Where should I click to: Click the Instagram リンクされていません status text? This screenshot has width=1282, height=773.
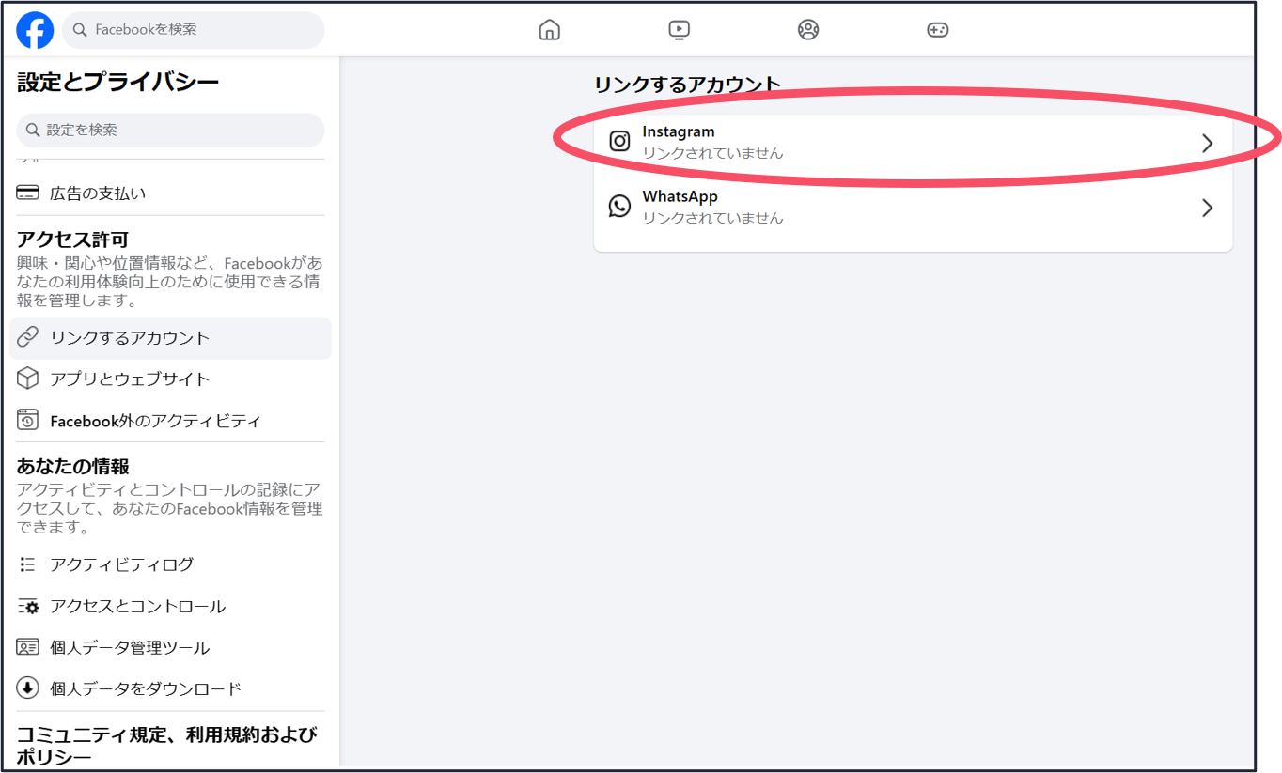tap(712, 153)
